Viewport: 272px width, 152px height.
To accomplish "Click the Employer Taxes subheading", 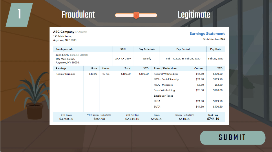I will tap(163, 96).
